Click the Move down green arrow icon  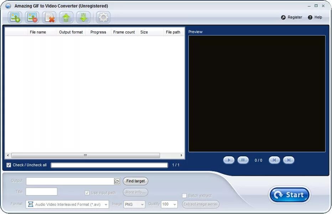[x=83, y=17]
